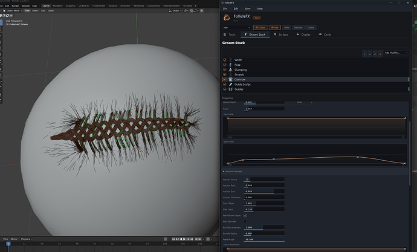Open Blender's Global orientation dropdown
417x252 pixels.
[175, 11]
